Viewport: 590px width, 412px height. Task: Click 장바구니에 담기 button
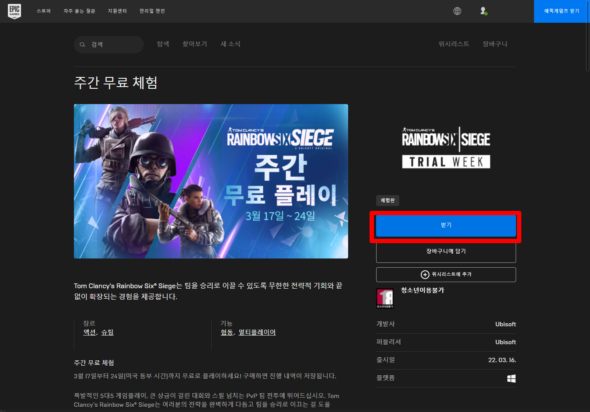tap(446, 251)
